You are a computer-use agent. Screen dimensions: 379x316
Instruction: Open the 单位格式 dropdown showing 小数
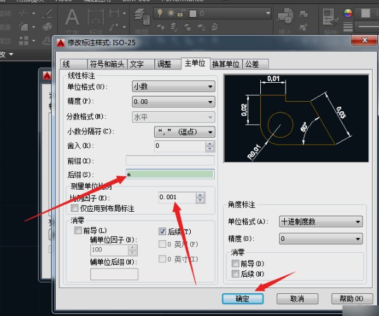pos(174,87)
